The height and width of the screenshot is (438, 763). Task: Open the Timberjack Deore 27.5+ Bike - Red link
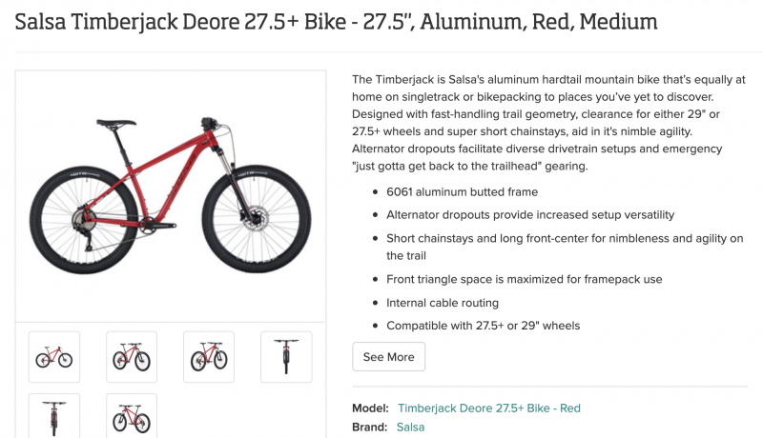click(488, 408)
